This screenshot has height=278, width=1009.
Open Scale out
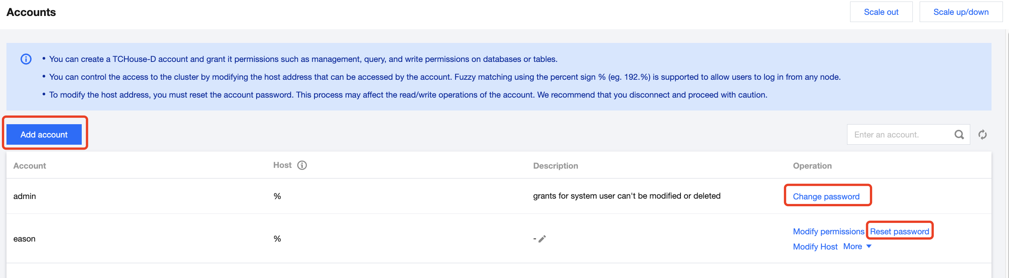pyautogui.click(x=881, y=12)
